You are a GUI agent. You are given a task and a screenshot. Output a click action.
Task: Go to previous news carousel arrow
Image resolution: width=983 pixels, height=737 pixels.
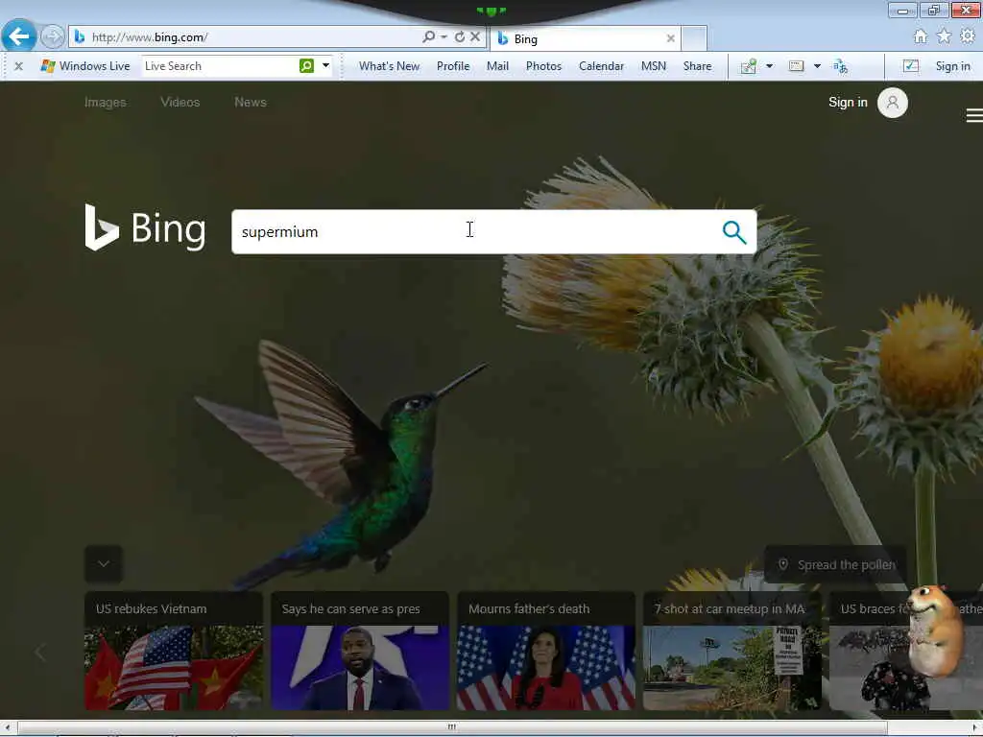(x=40, y=653)
